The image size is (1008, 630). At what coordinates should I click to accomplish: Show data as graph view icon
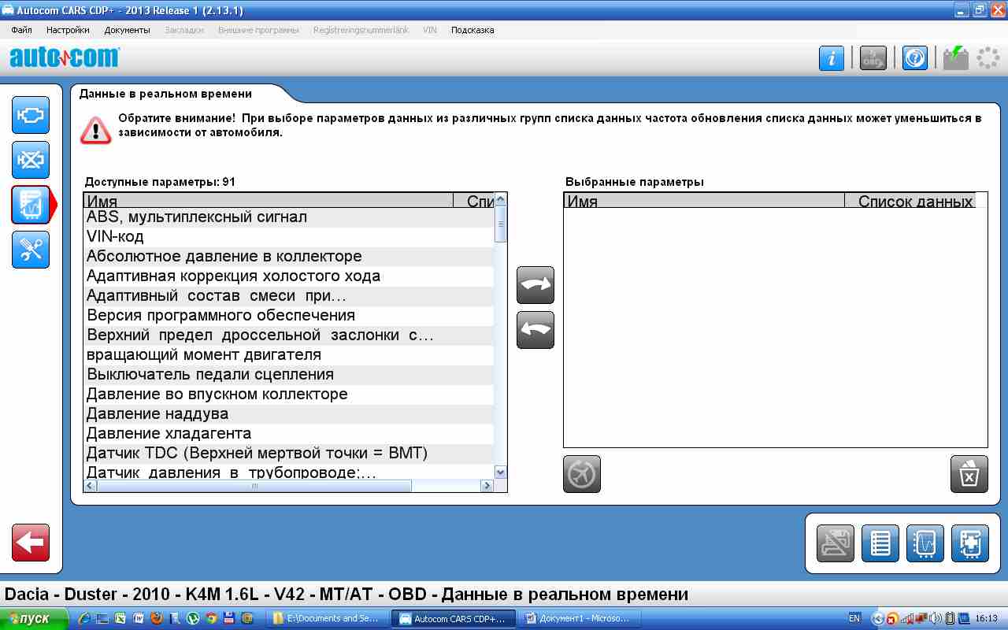pyautogui.click(x=925, y=543)
